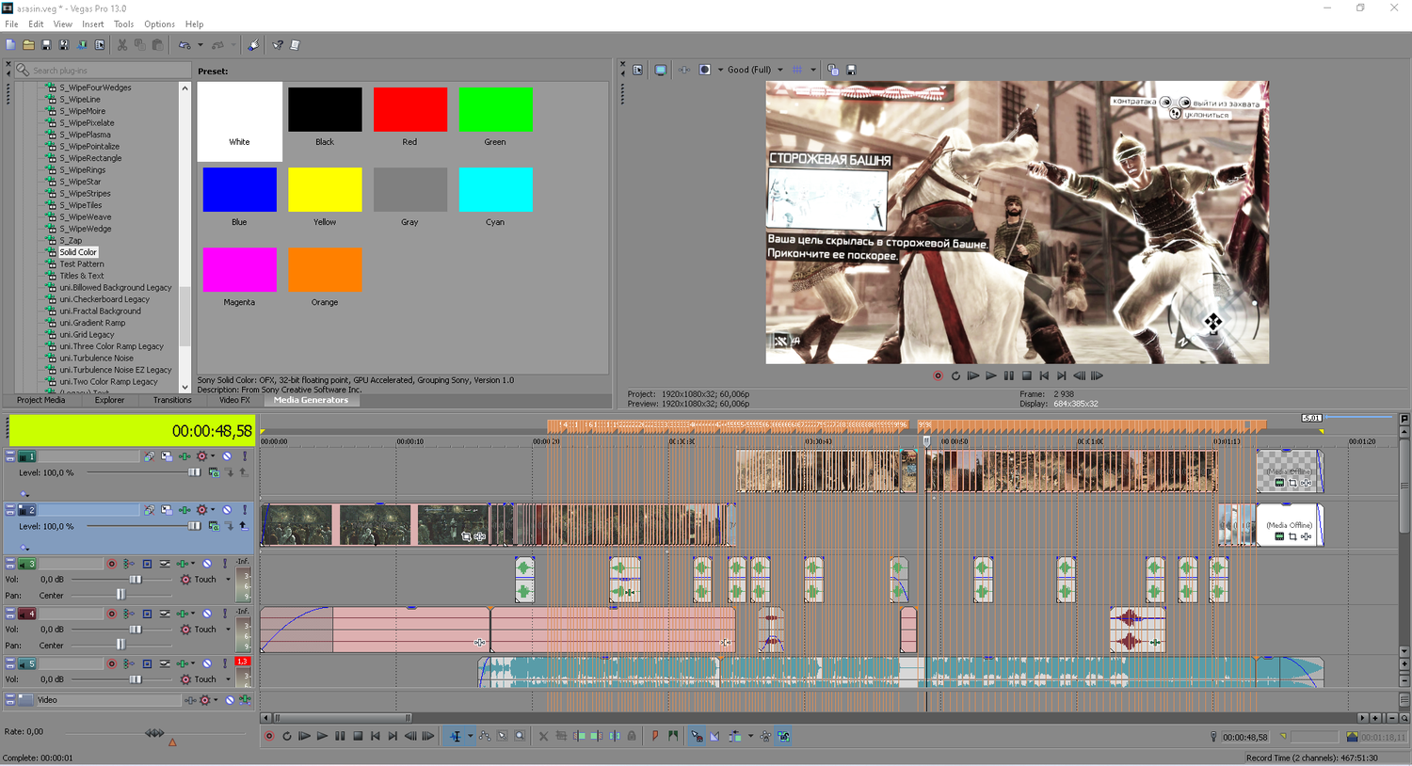Viewport: 1412px width, 766px height.
Task: Open Track FX for video track 1
Action: click(x=185, y=456)
